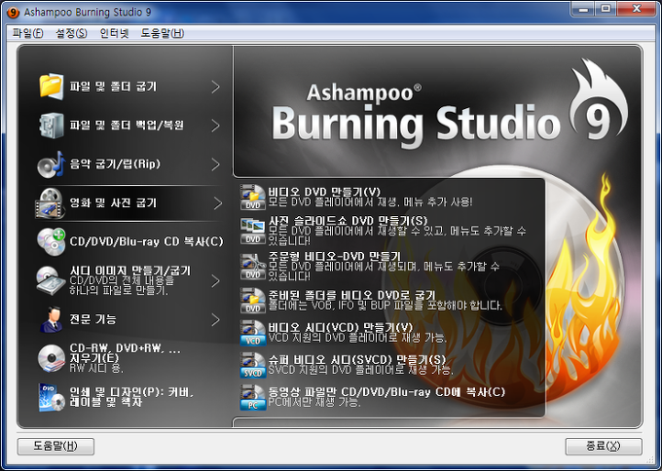The width and height of the screenshot is (662, 471).
Task: Click the Ashampoo 9 icon in title bar
Action: 14,13
